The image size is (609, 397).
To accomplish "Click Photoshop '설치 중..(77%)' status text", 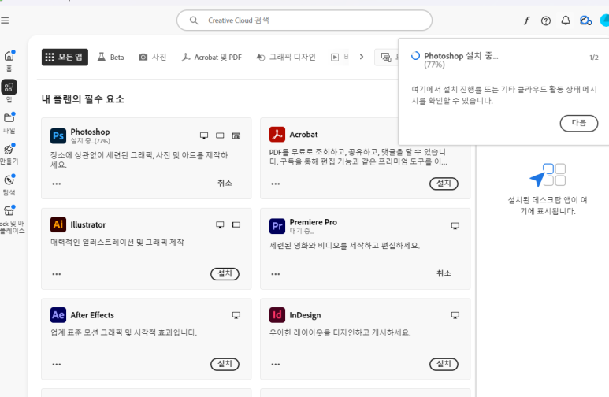I will pos(90,141).
